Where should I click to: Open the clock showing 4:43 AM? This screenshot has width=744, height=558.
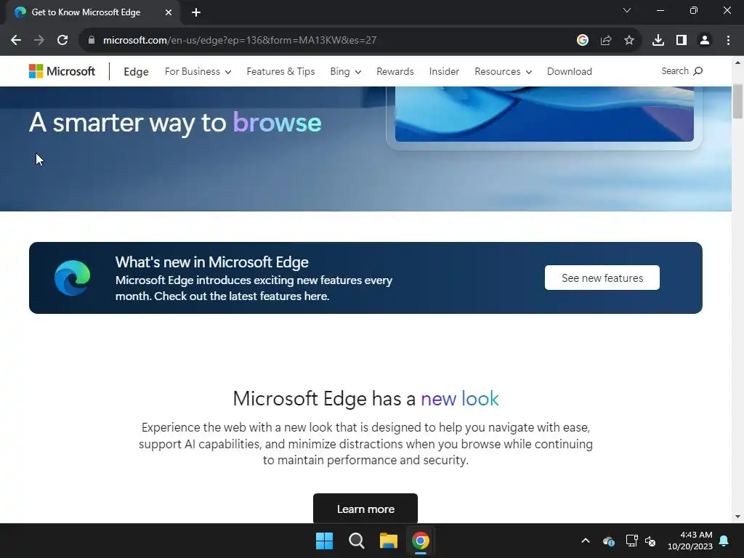[x=690, y=541]
